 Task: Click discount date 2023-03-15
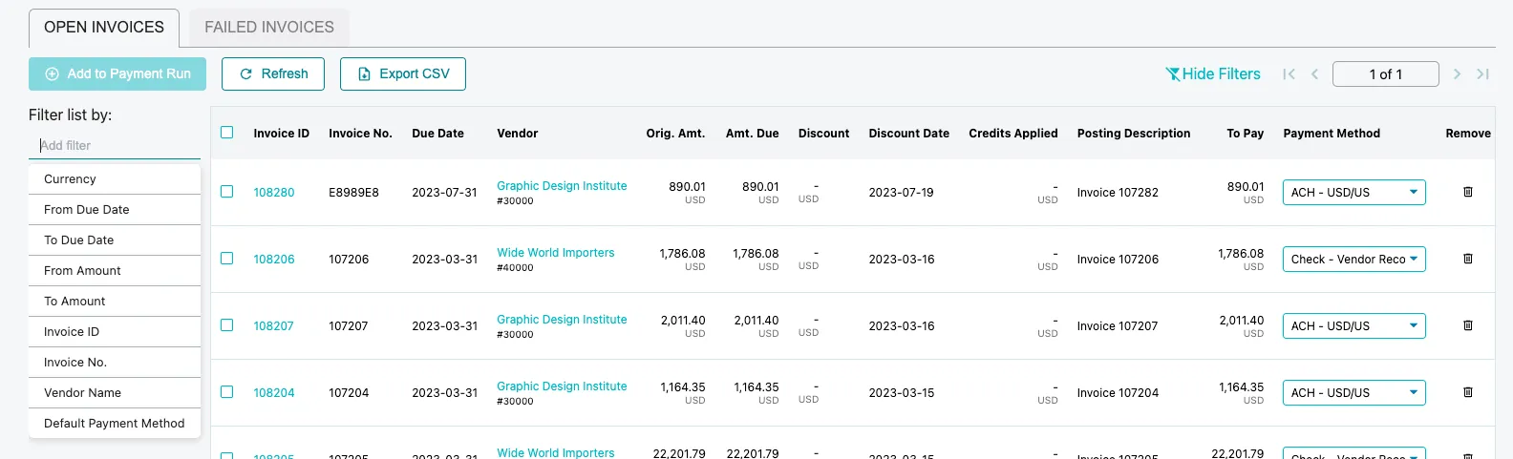click(902, 393)
